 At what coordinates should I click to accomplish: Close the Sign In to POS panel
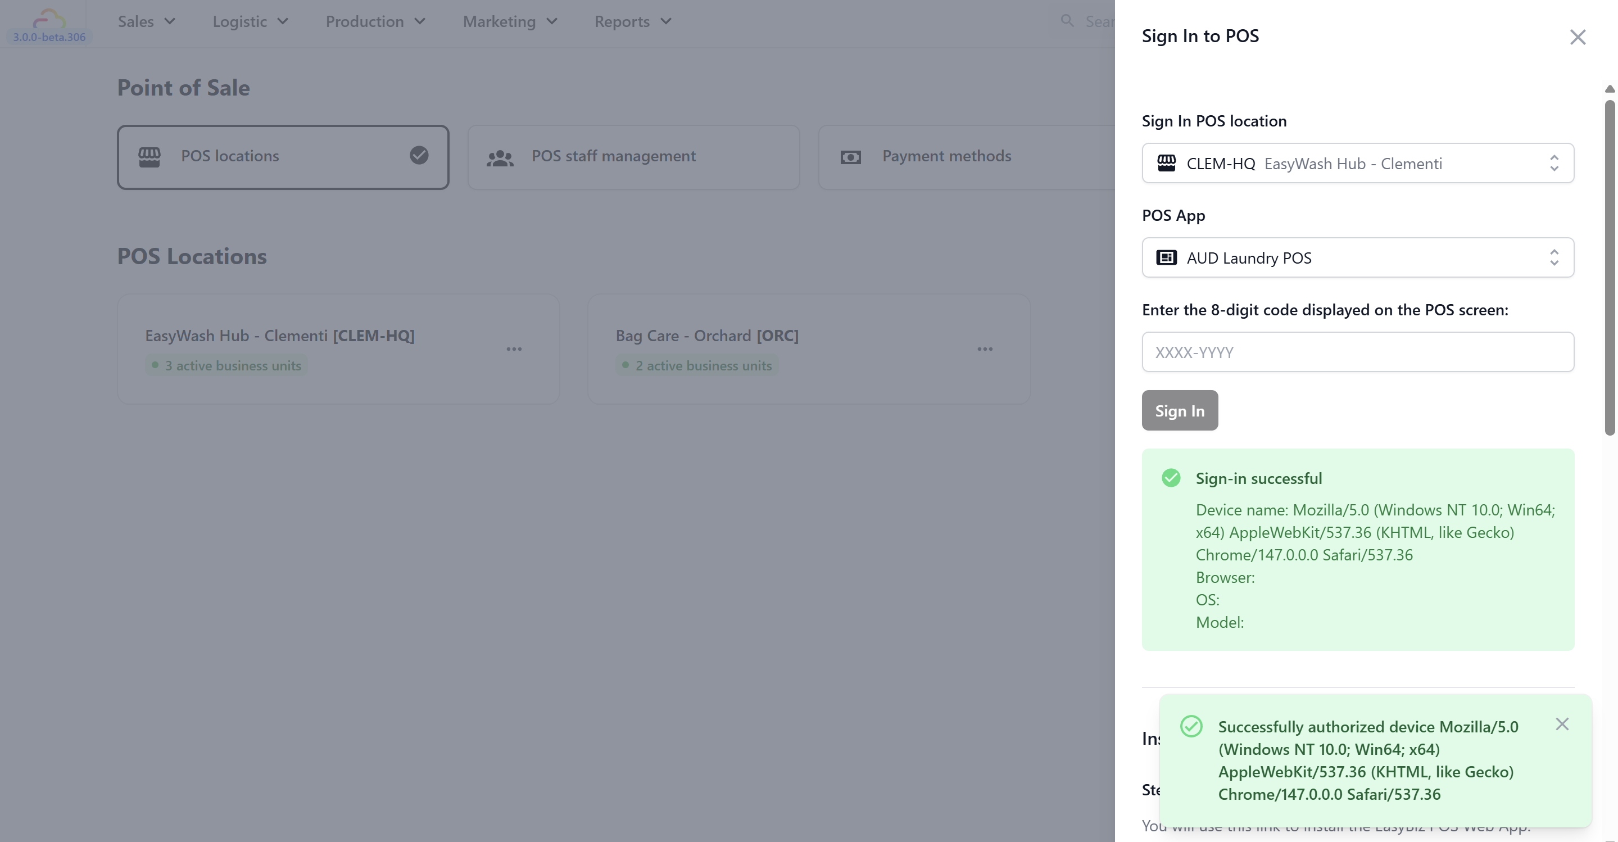1577,37
